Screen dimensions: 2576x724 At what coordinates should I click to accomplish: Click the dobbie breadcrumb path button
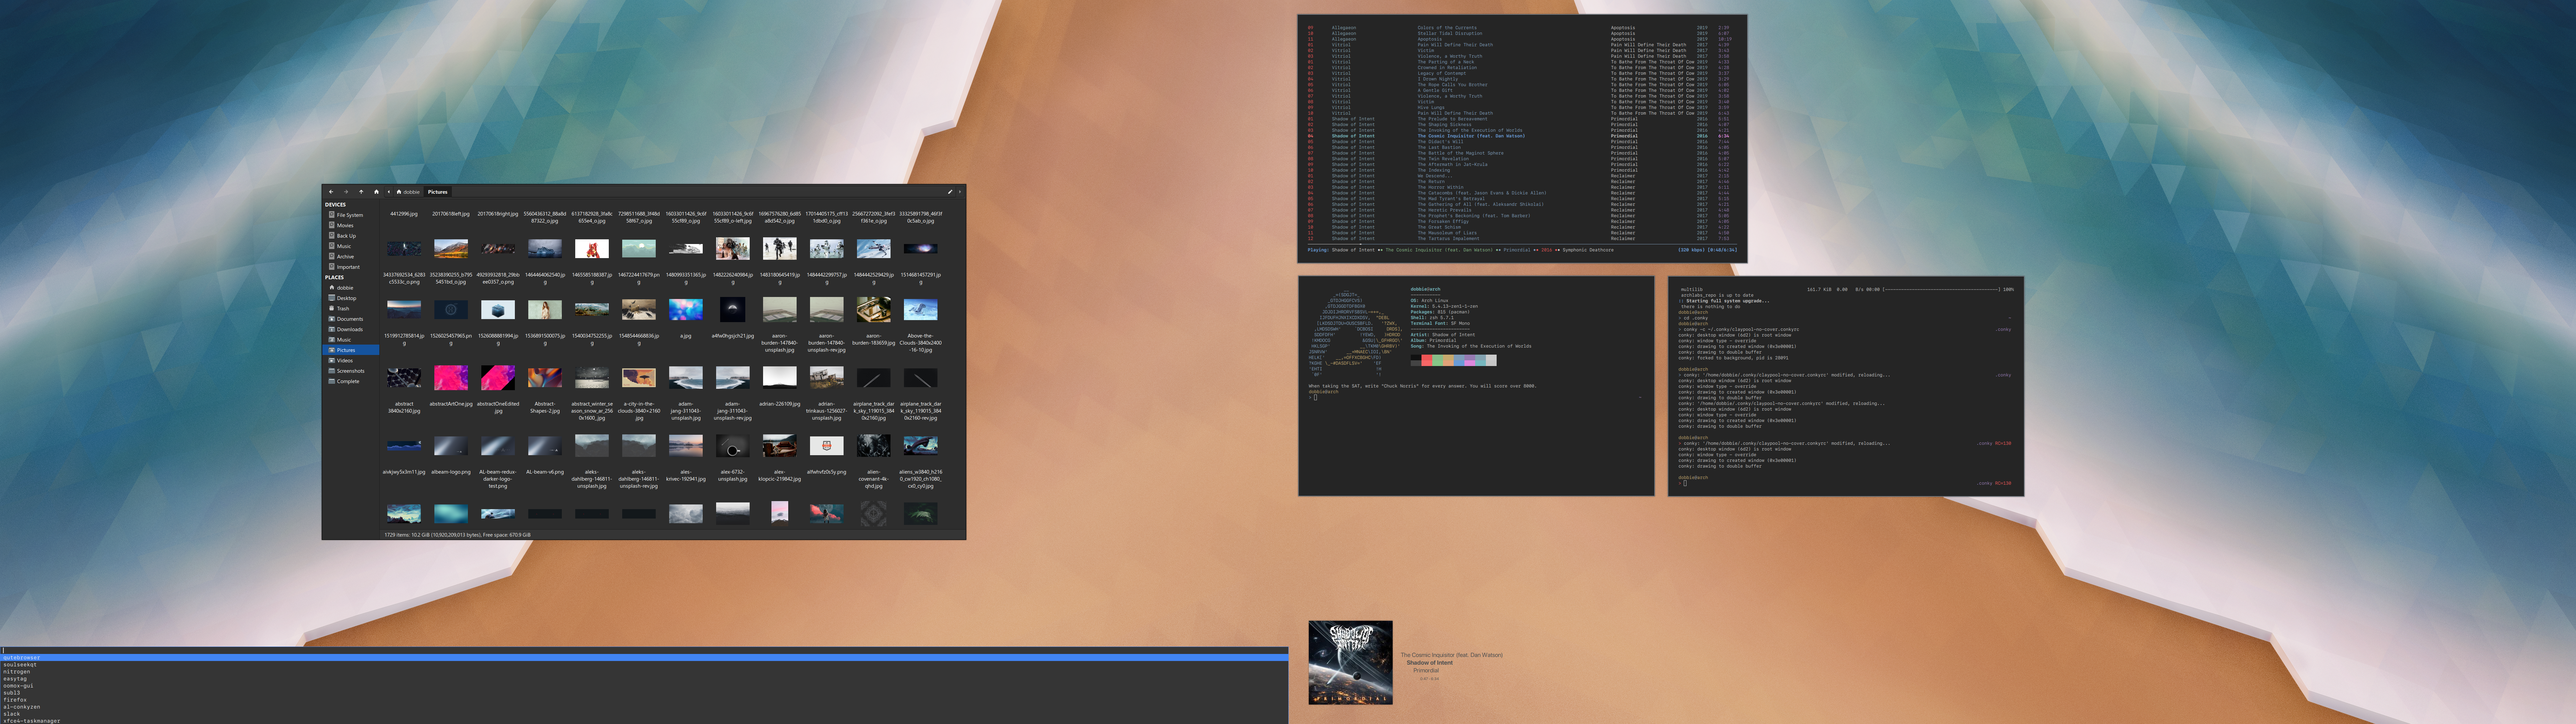coord(409,192)
